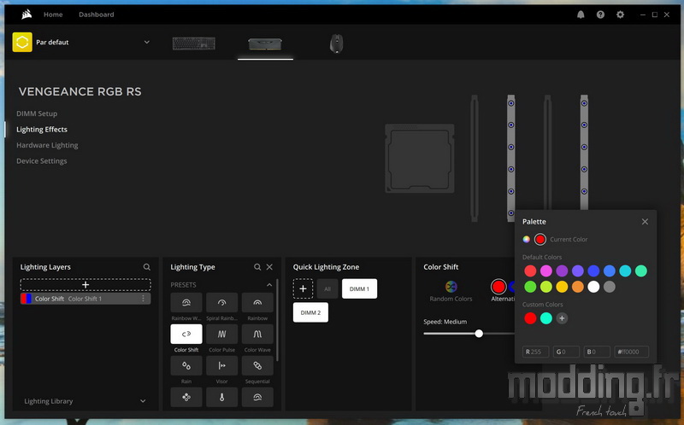
Task: Select the RAM module device thumbnail
Action: pyautogui.click(x=265, y=44)
